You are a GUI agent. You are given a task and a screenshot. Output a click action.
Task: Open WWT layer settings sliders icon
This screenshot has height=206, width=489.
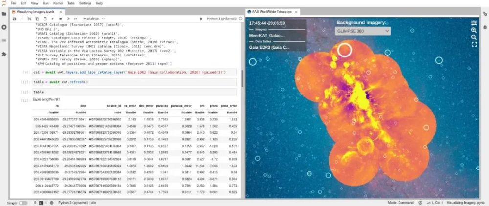coord(474,23)
